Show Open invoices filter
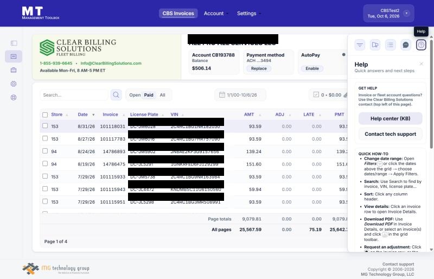Image resolution: width=434 pixels, height=279 pixels. (135, 95)
